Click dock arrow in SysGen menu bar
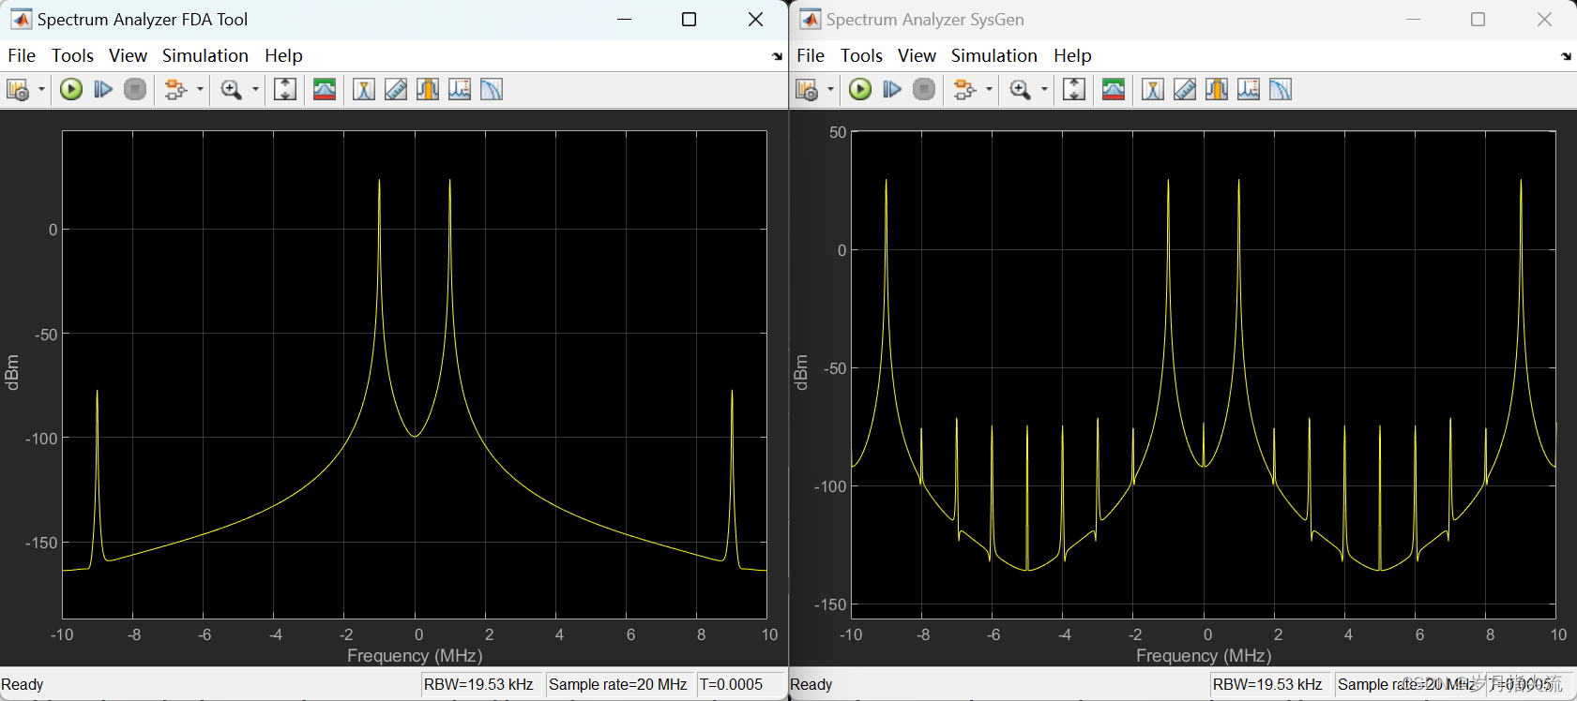Image resolution: width=1577 pixels, height=701 pixels. (1566, 56)
